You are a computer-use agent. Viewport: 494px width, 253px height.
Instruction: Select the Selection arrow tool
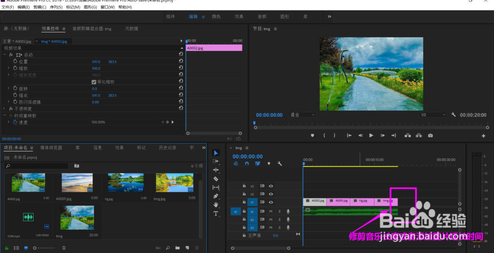coord(216,153)
